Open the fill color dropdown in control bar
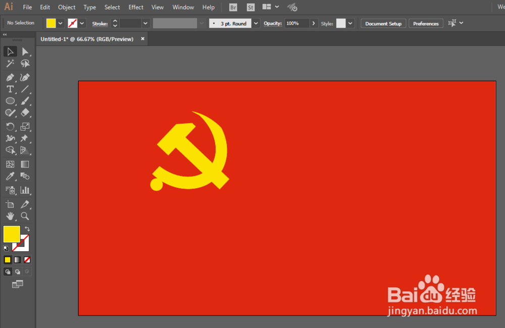 60,23
